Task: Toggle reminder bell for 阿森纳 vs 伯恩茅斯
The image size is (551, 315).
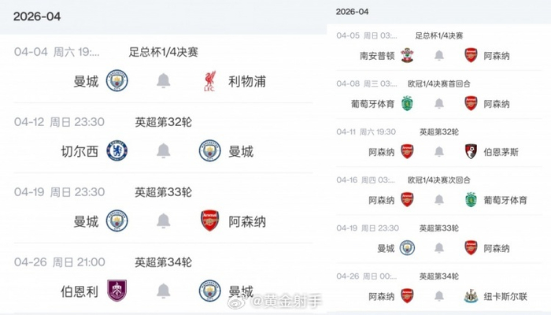Action: click(x=439, y=151)
